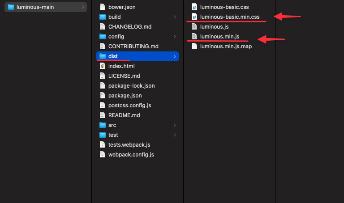Click the src folder icon
Viewport: 344px width, 203px height.
pyautogui.click(x=103, y=125)
